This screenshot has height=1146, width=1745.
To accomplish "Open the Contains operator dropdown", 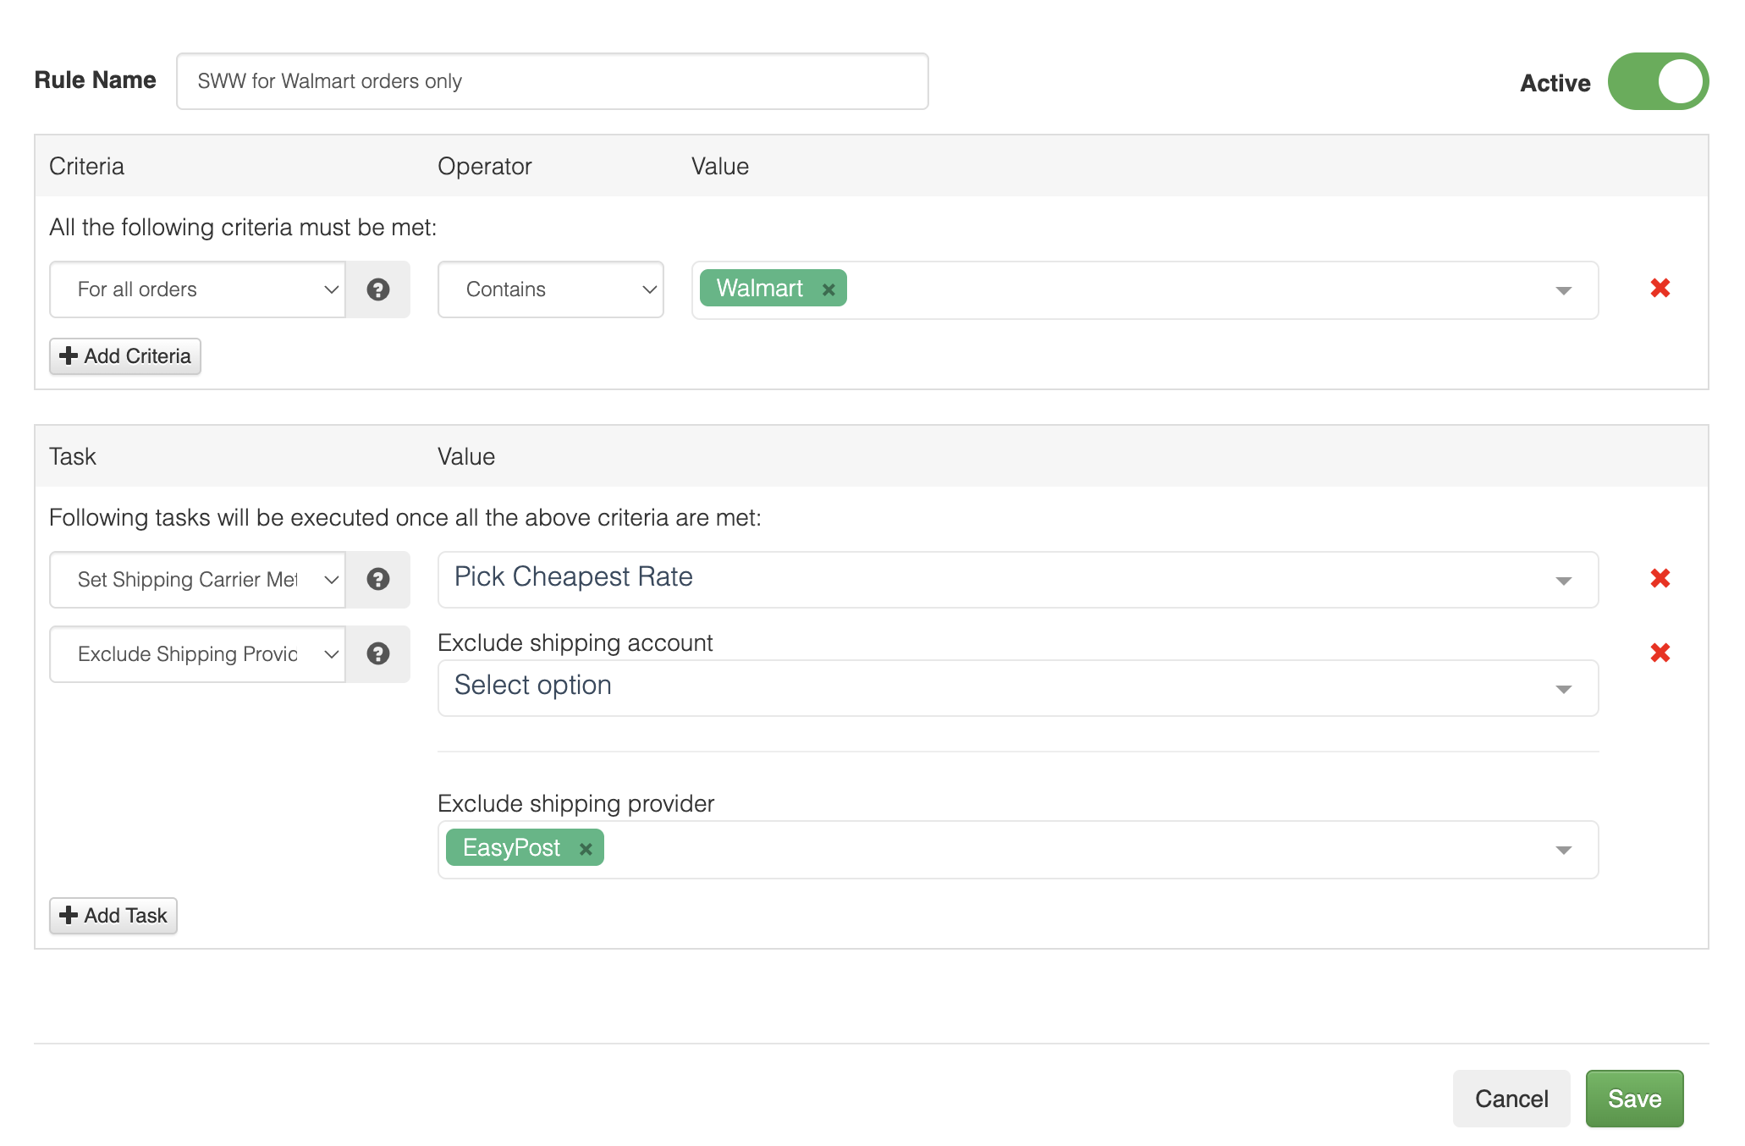I will click(x=550, y=289).
